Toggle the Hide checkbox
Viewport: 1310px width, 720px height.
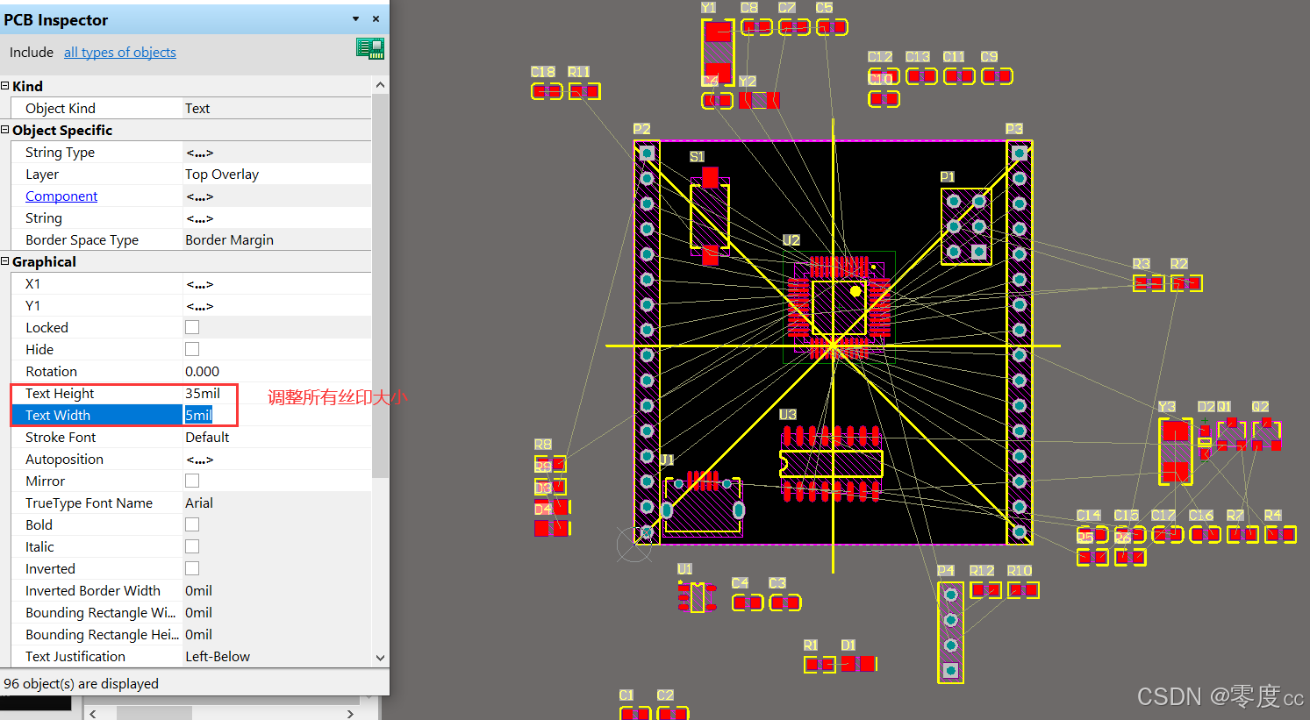point(192,349)
